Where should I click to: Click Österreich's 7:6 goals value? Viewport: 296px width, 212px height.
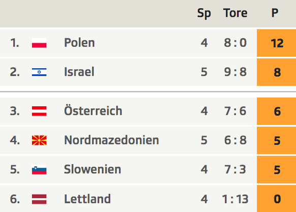235,111
